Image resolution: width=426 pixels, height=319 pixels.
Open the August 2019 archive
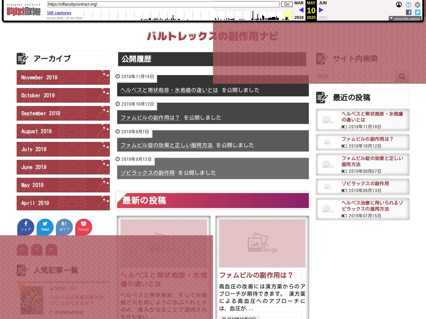[63, 131]
